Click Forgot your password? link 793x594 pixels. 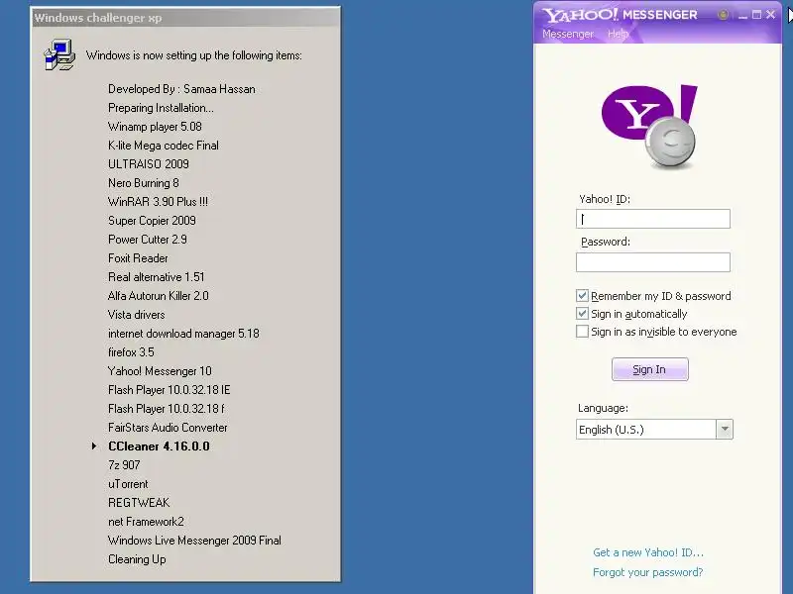[x=648, y=572]
